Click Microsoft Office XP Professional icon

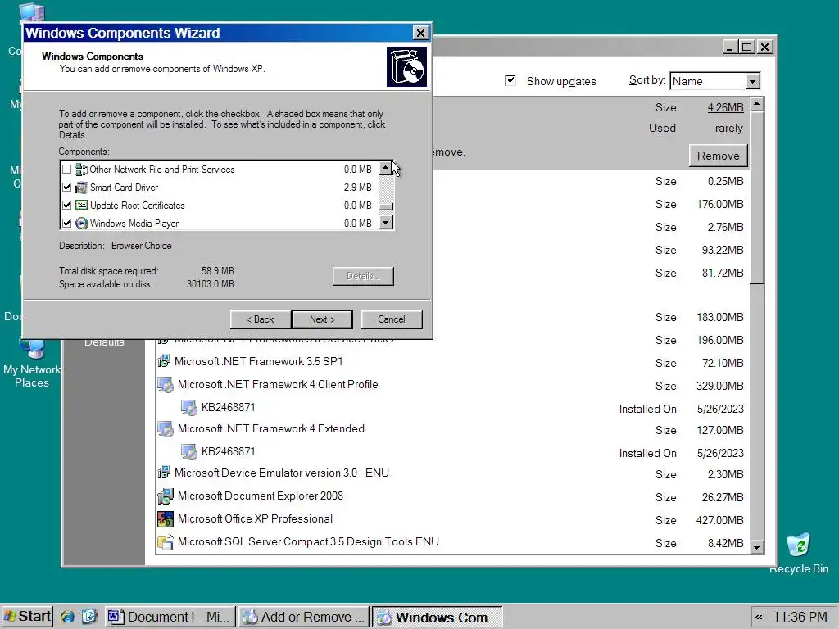click(x=166, y=518)
